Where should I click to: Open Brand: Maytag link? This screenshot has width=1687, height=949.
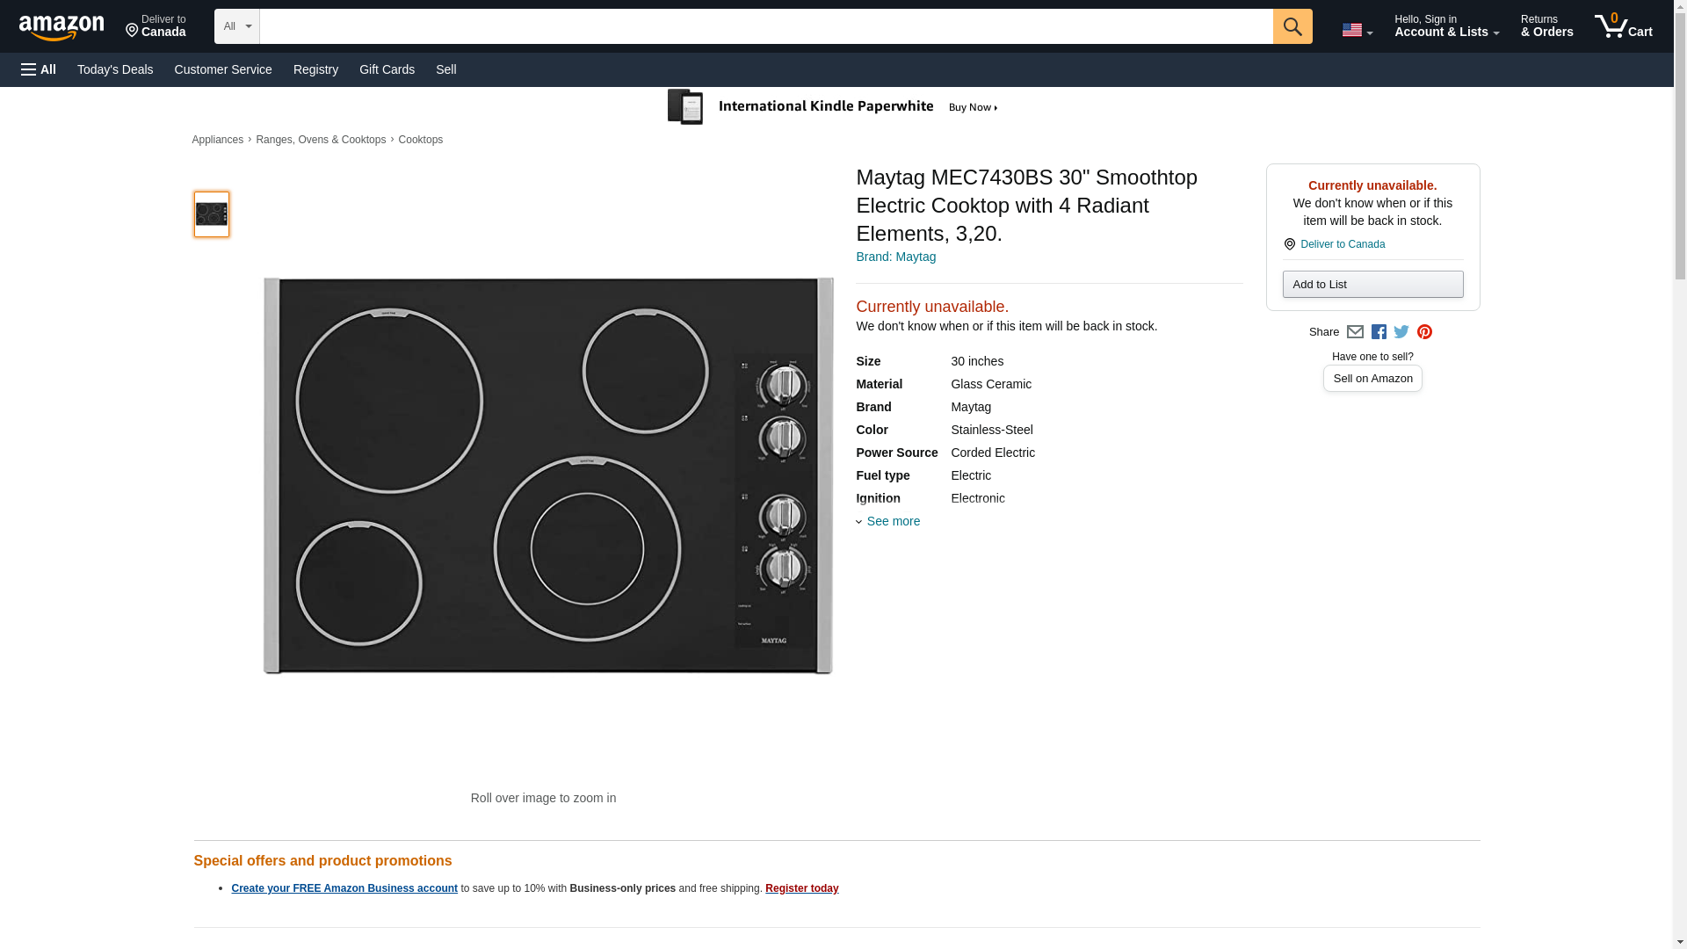coord(895,257)
